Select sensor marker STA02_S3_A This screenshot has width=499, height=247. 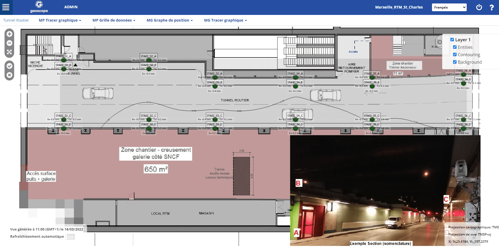215,78
